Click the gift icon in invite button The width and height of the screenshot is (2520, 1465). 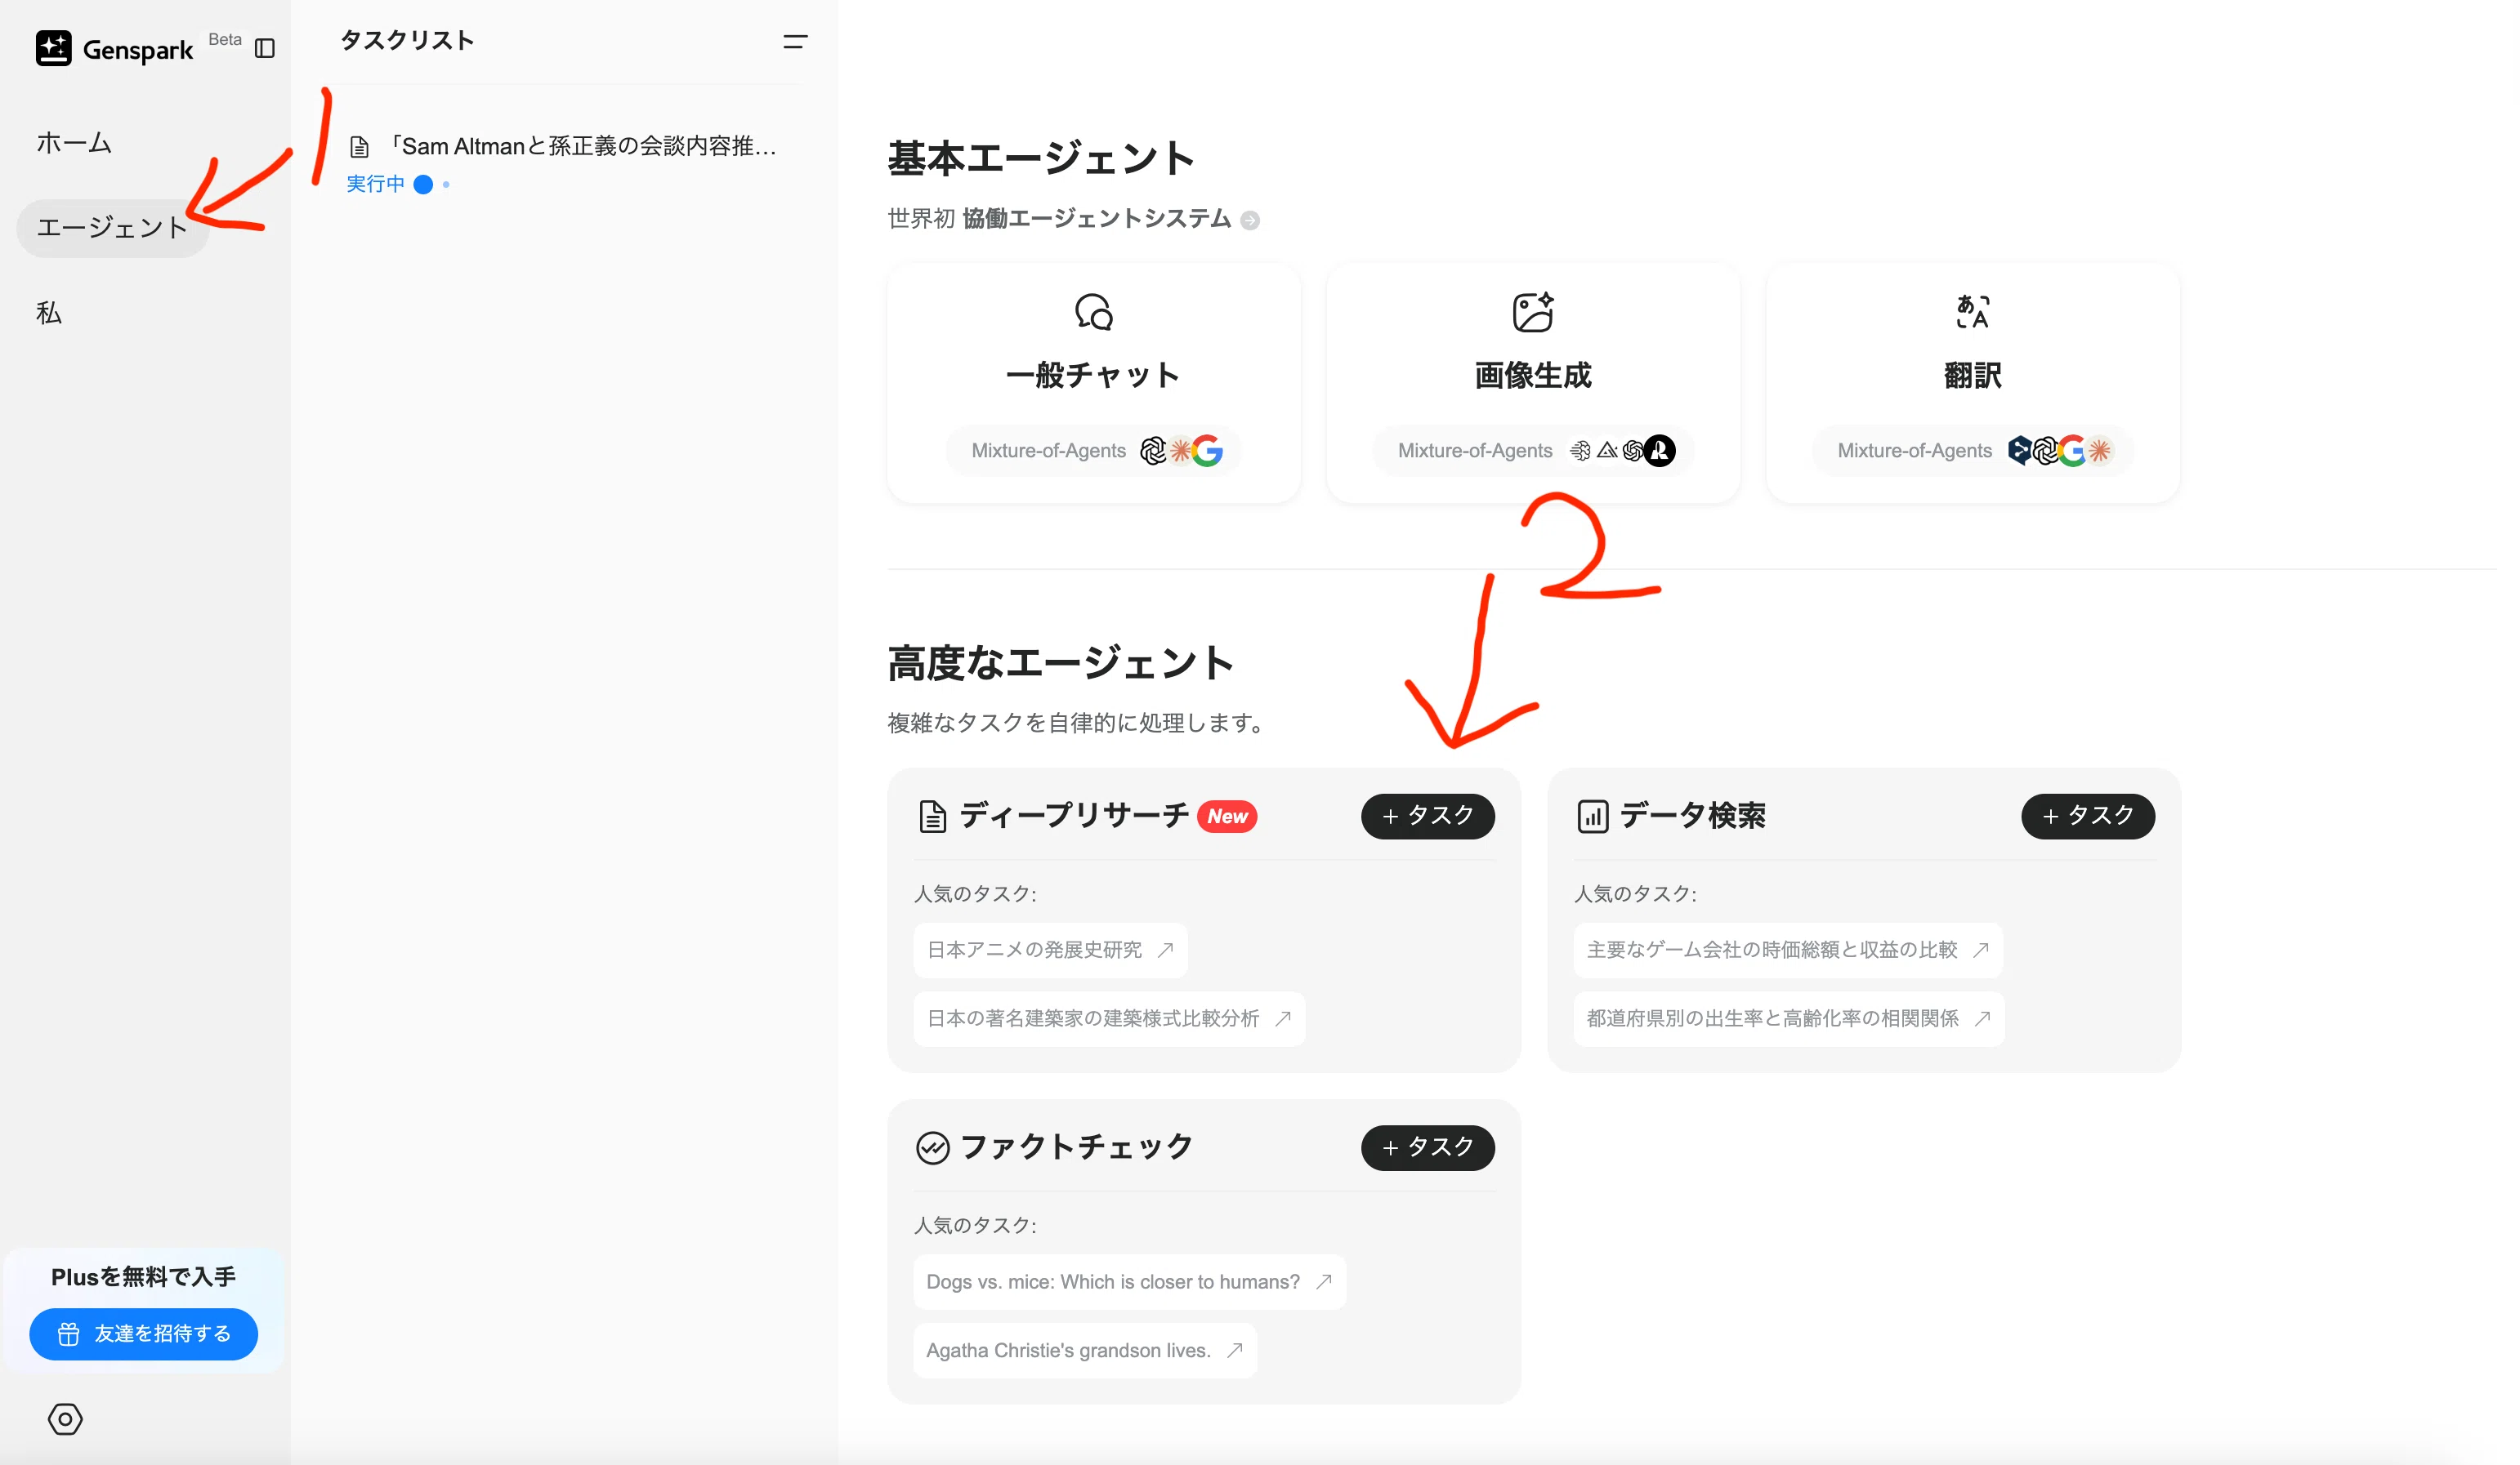(x=68, y=1334)
